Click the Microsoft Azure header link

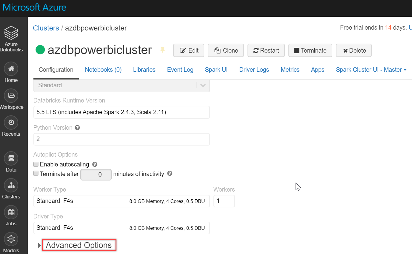(x=35, y=7)
